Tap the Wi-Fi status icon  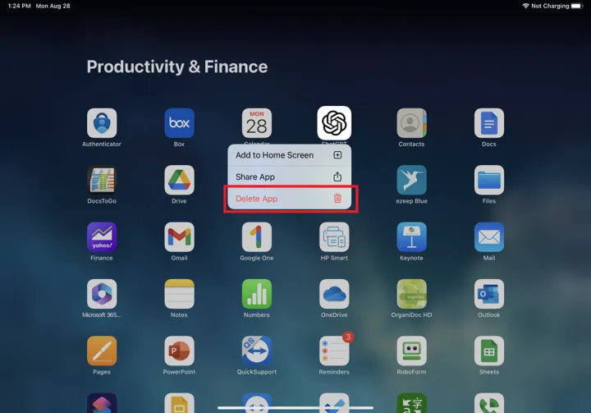point(525,6)
